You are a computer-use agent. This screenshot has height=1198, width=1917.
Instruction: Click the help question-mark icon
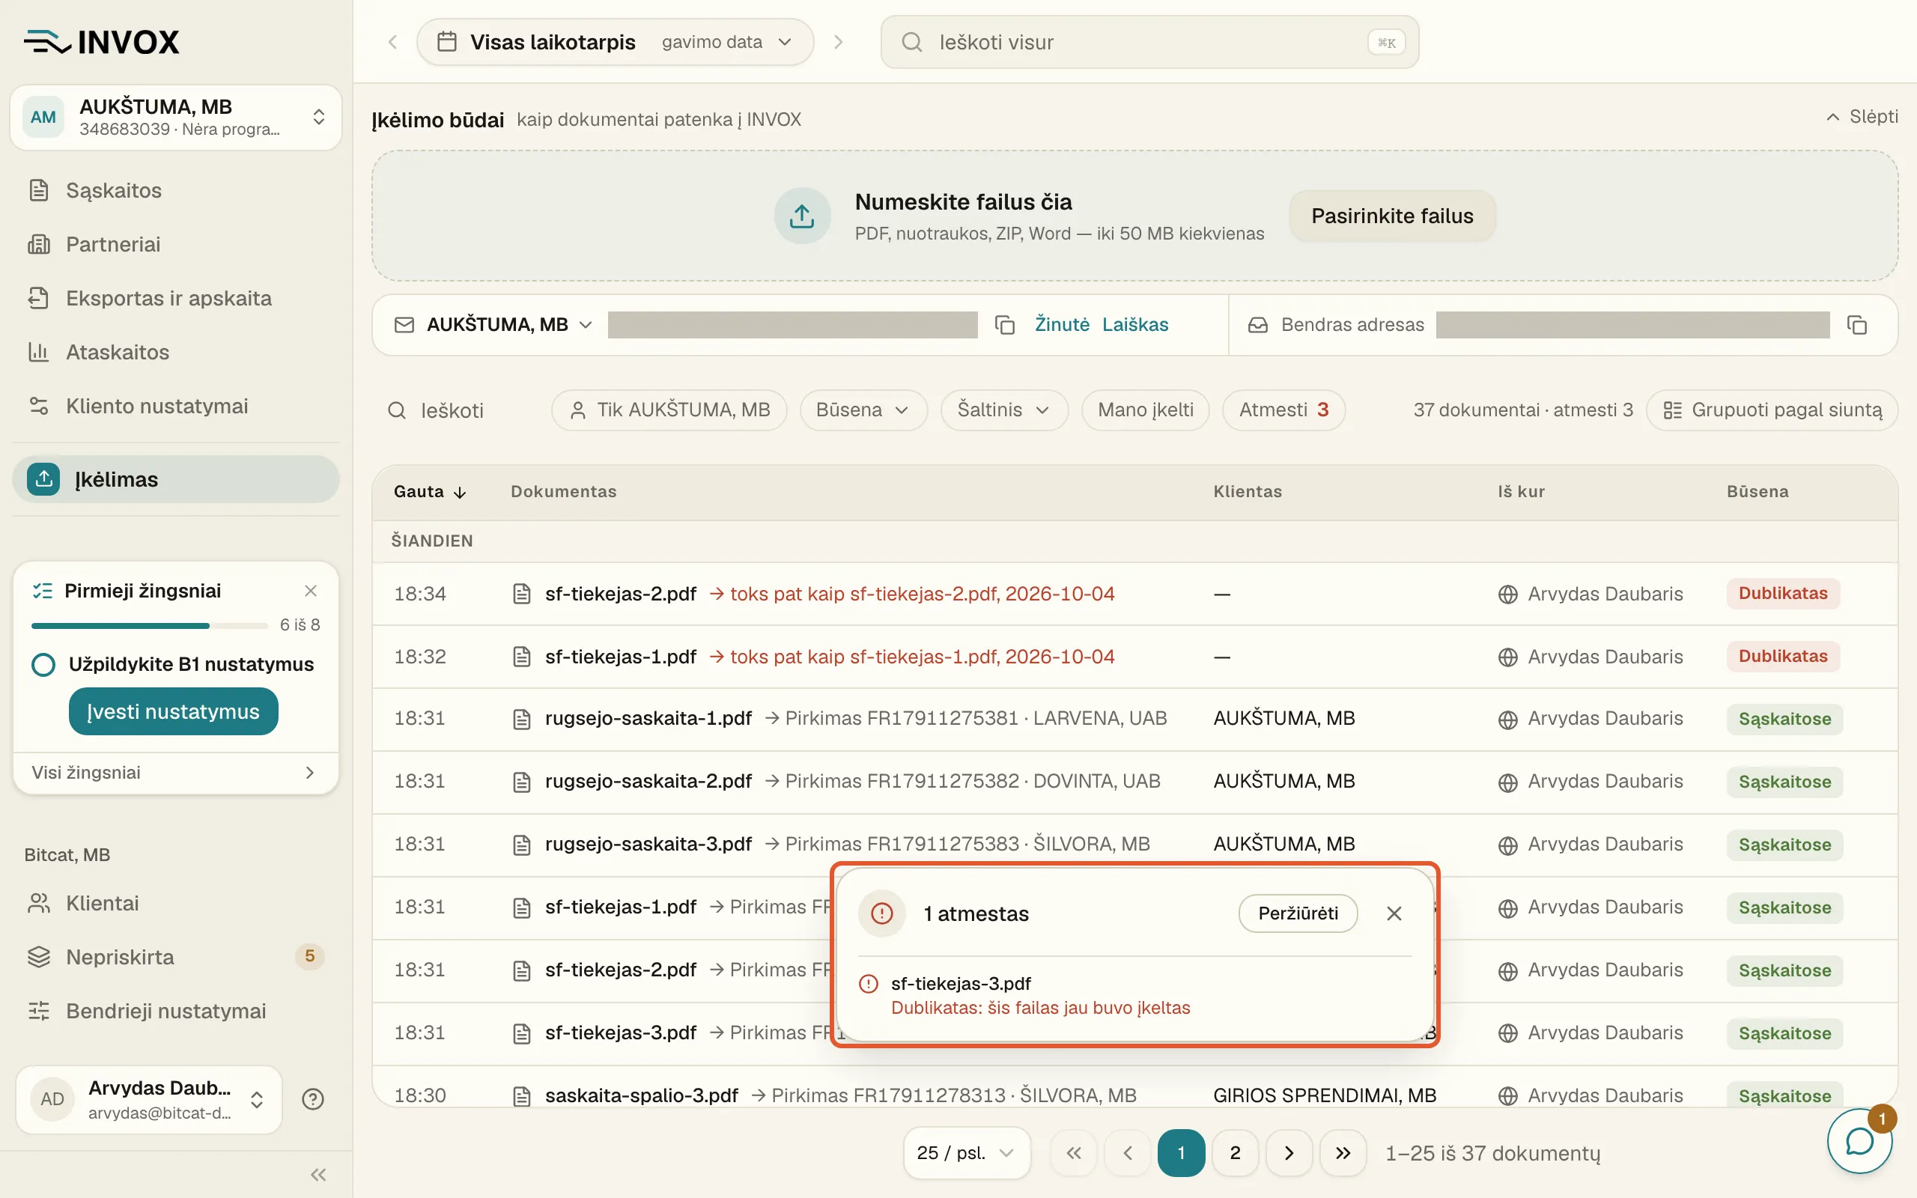coord(313,1099)
